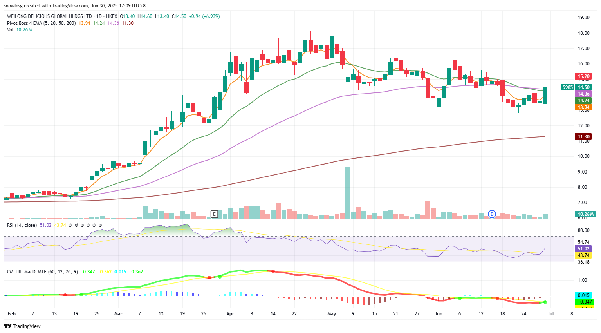Click the Jun label on the time axis
The height and width of the screenshot is (333, 601).
point(439,314)
